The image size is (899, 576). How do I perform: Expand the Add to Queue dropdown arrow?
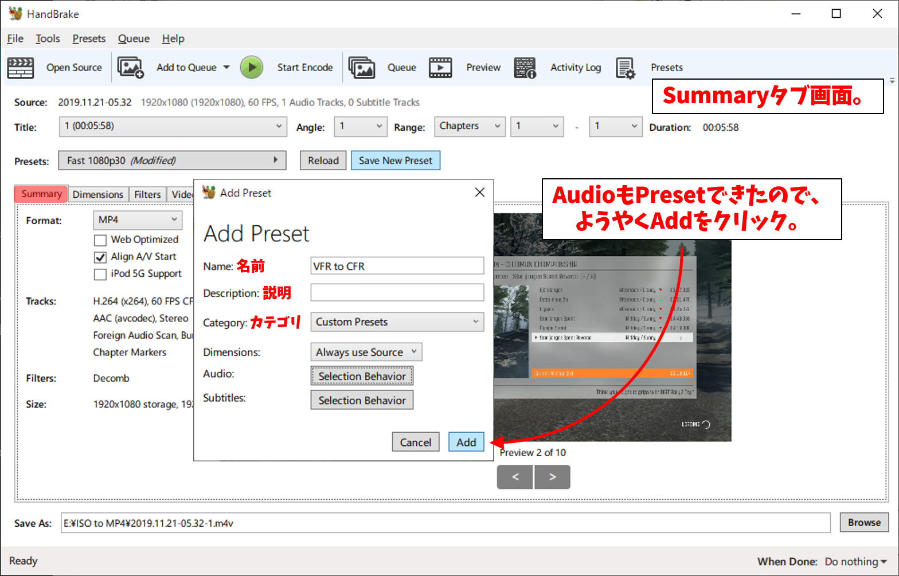click(226, 68)
